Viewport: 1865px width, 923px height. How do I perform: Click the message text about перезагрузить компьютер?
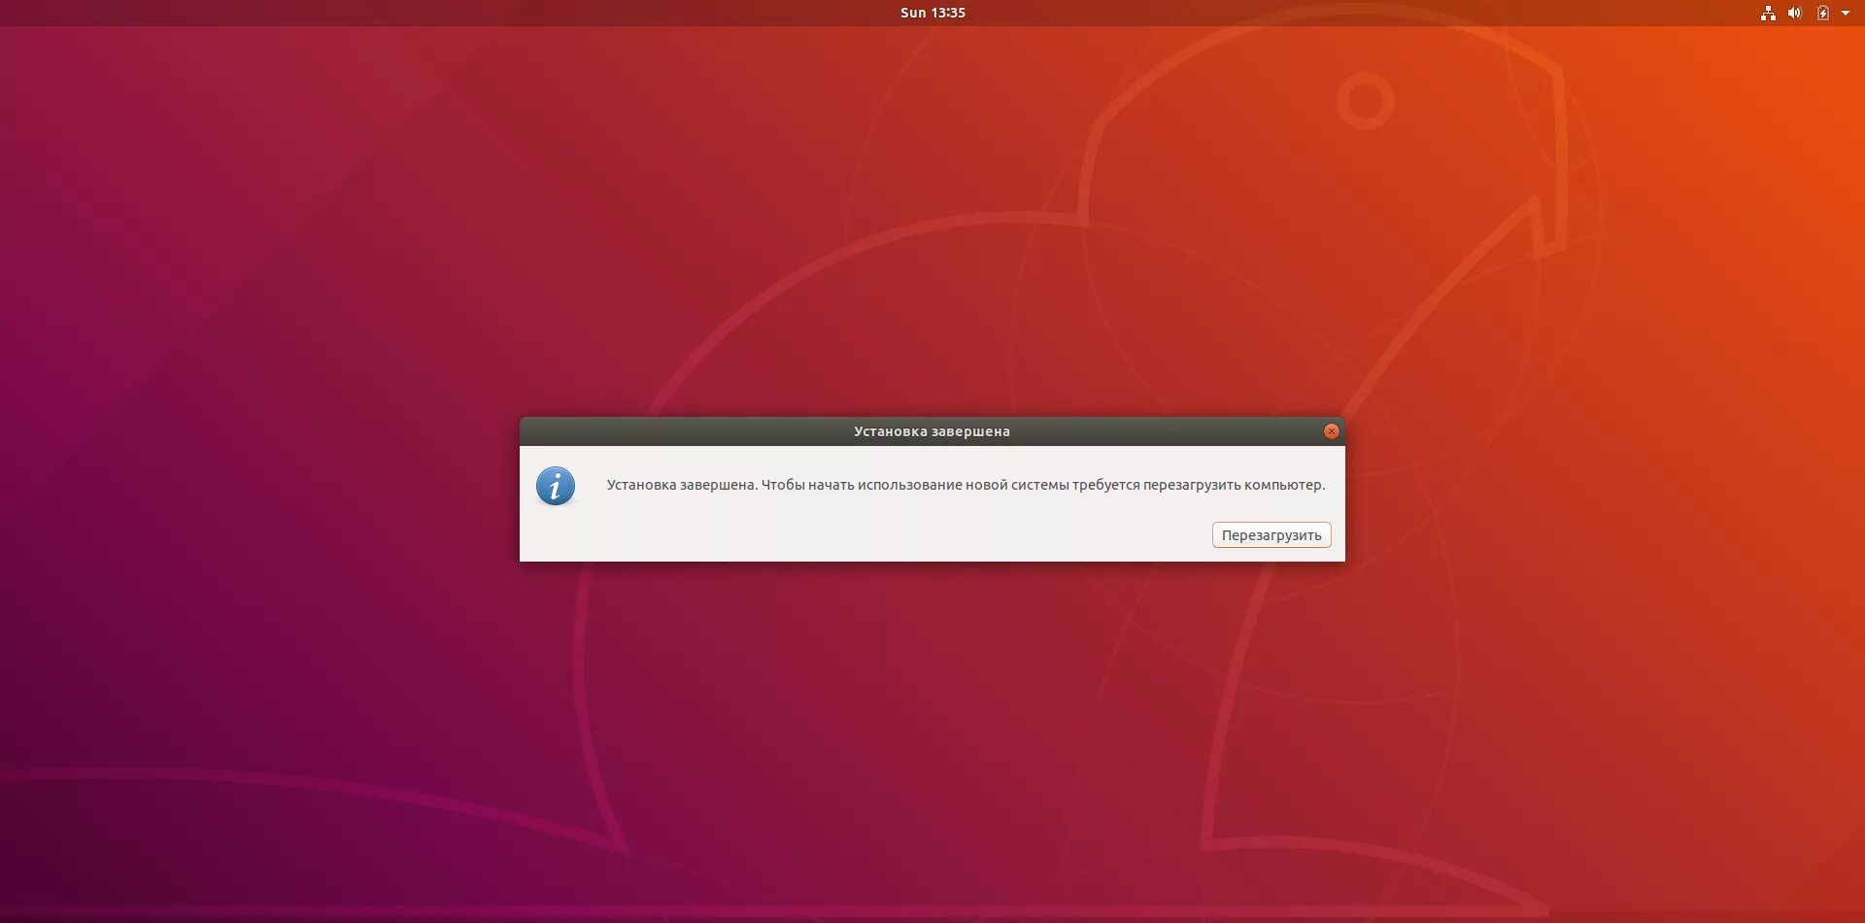(x=966, y=485)
